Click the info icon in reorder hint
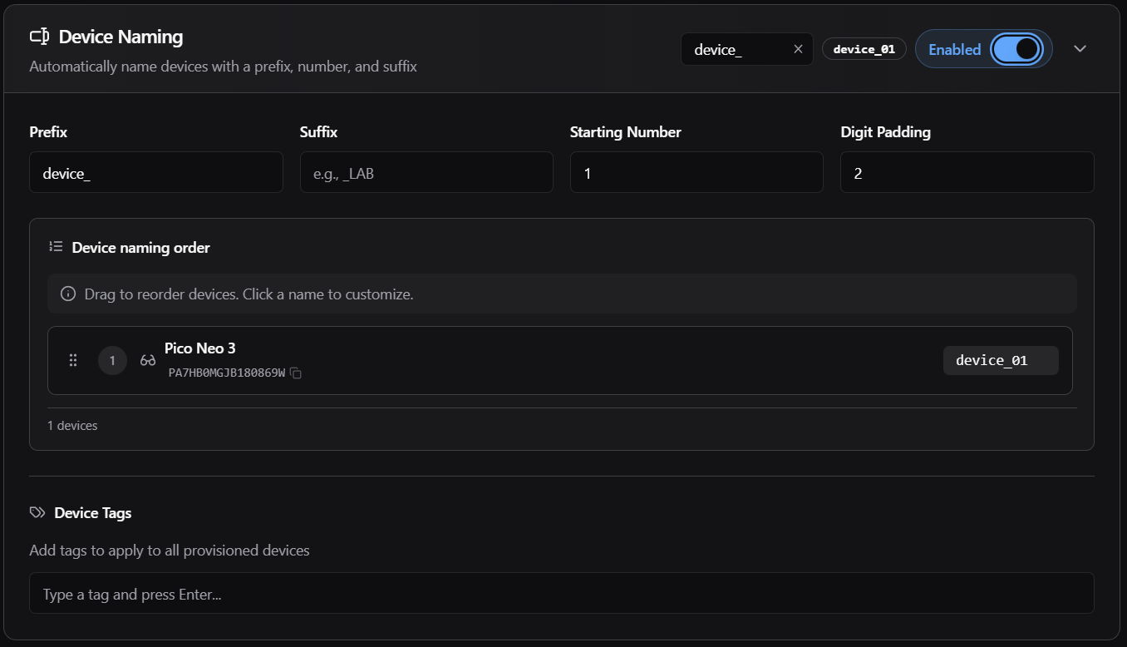Image resolution: width=1127 pixels, height=647 pixels. click(68, 294)
